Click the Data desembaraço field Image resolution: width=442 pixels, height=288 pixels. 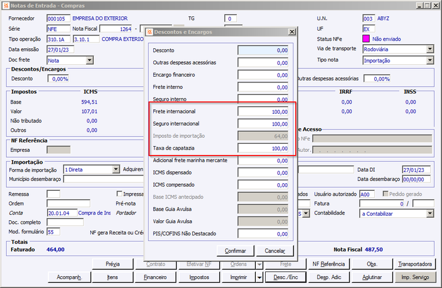[x=416, y=179]
